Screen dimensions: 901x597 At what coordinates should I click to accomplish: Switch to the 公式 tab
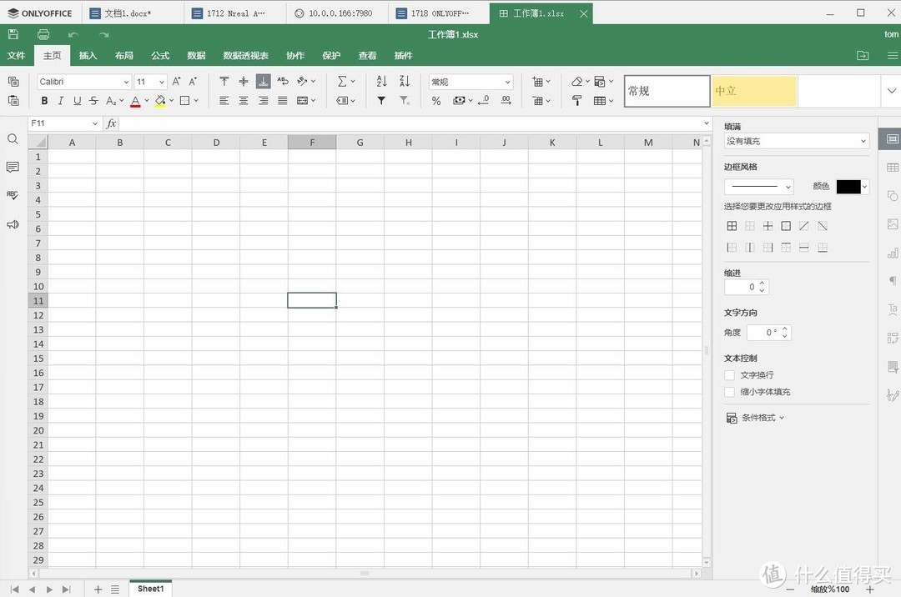coord(160,56)
